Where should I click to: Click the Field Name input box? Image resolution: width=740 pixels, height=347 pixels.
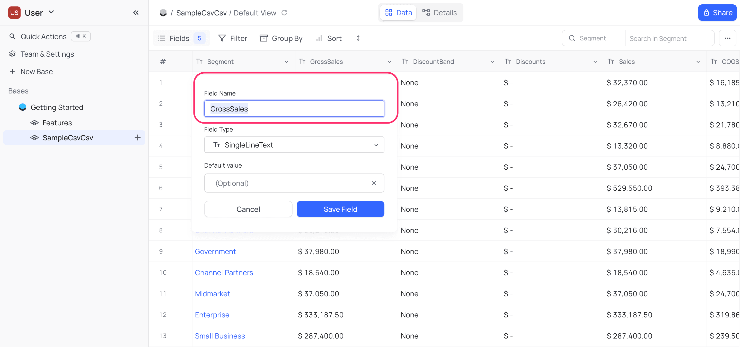point(294,109)
